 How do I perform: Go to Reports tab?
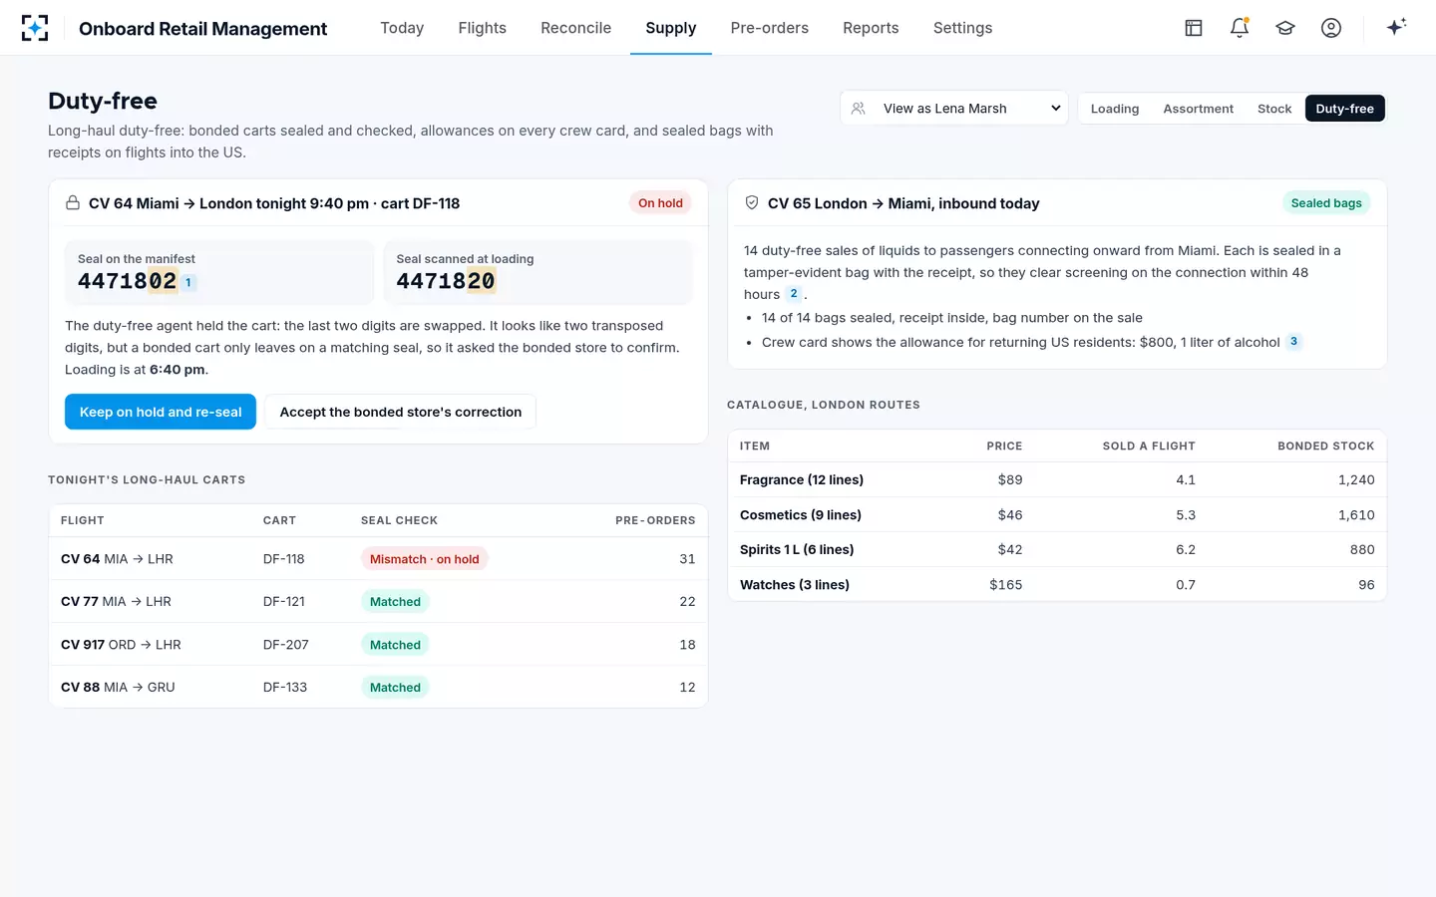click(871, 28)
